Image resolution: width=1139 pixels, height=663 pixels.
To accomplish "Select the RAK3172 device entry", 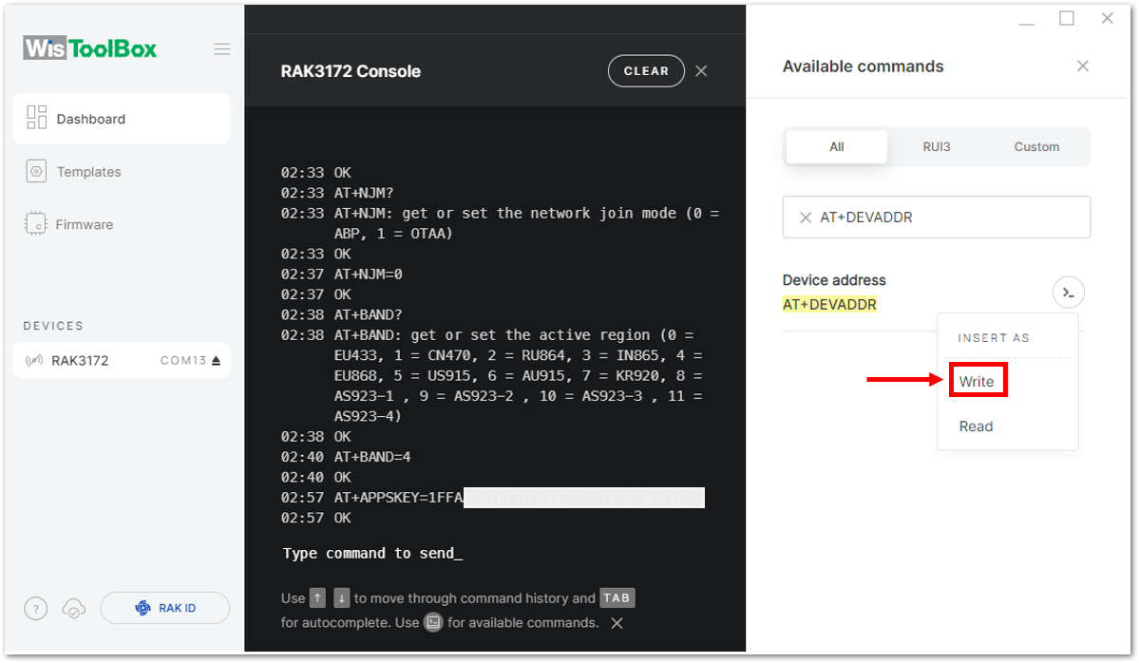I will click(x=122, y=360).
